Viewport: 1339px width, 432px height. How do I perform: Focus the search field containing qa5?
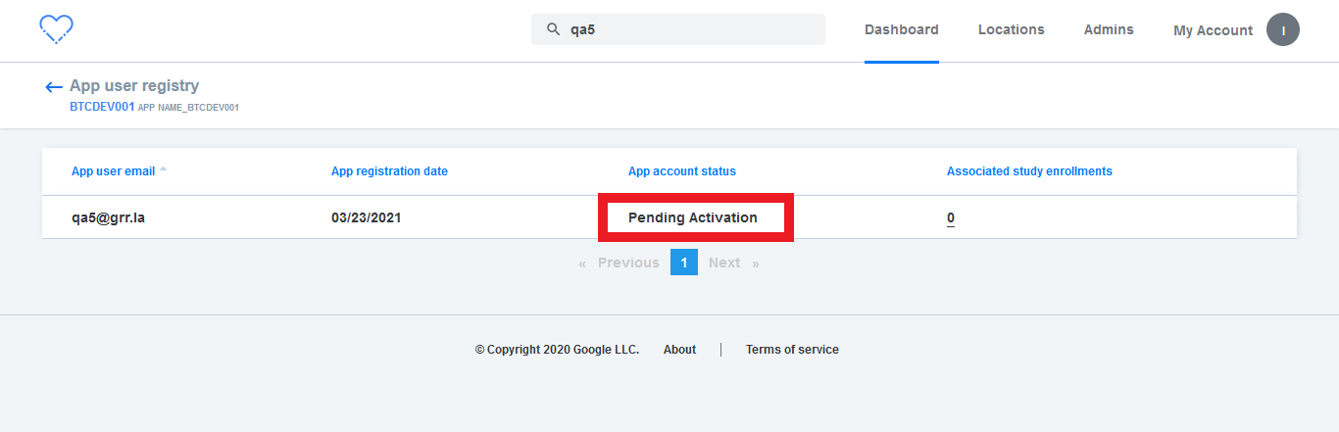[678, 29]
